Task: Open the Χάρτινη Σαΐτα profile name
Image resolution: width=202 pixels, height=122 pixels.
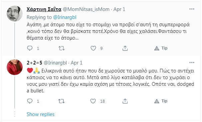Action: pos(44,9)
